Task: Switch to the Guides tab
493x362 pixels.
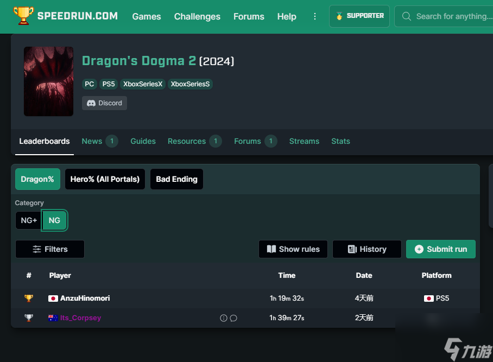Action: tap(143, 142)
